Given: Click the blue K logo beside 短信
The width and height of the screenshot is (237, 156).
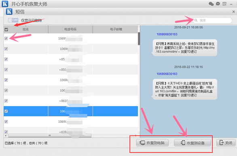Looking at the screenshot, I should tap(9, 12).
